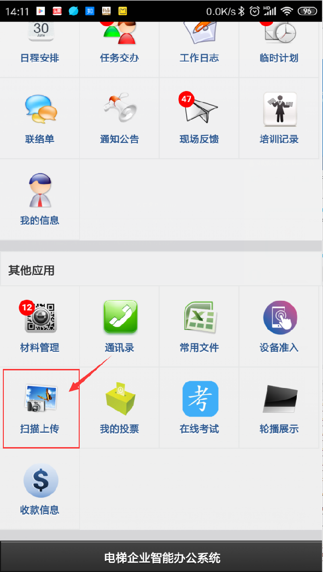Open 通讯录 green phone icon
323x572 pixels.
[x=120, y=317]
